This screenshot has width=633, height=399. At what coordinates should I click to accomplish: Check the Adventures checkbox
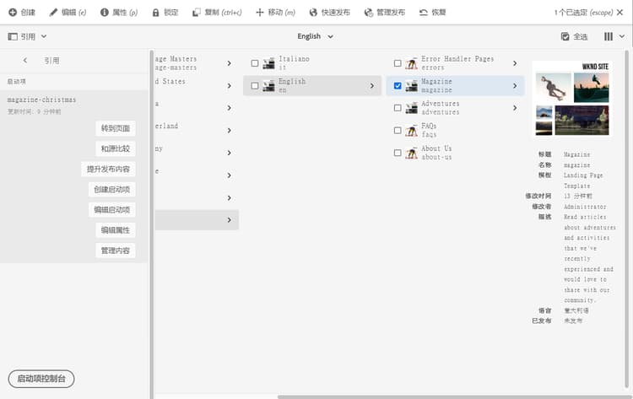click(x=398, y=108)
